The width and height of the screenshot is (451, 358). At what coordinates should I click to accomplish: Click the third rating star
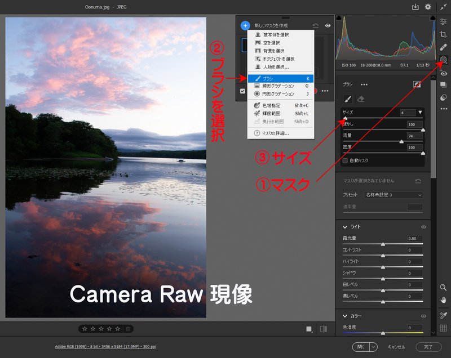click(101, 329)
